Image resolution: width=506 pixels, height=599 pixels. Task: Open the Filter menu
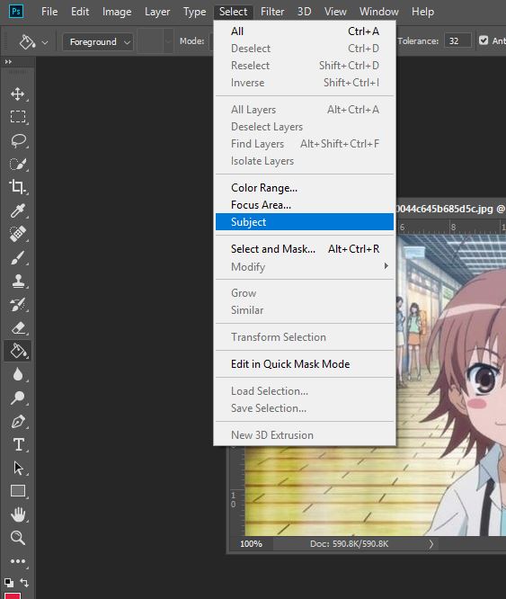[x=272, y=12]
